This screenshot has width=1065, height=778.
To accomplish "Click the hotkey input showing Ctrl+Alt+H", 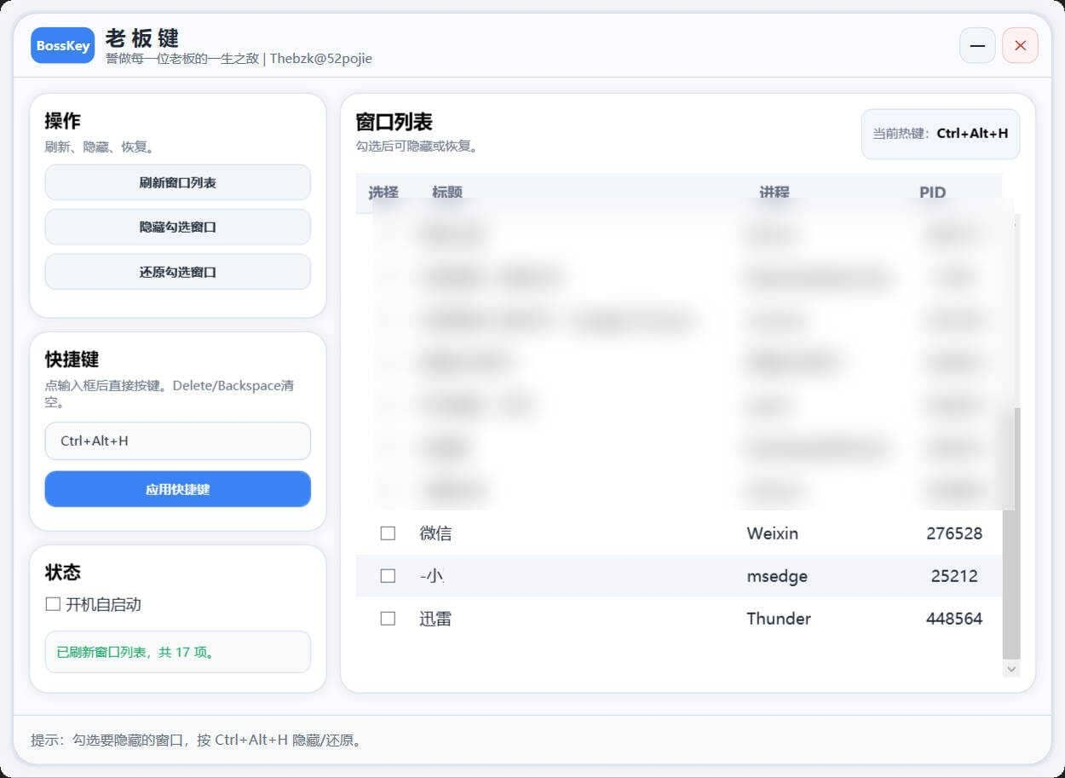I will tap(177, 441).
